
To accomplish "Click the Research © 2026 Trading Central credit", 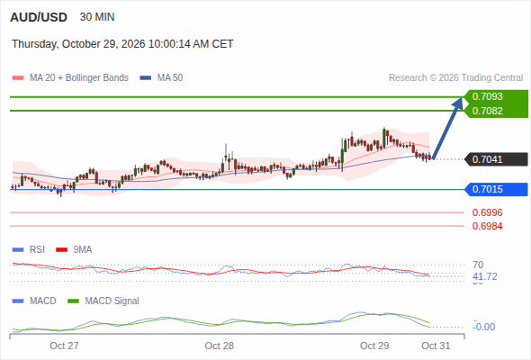I will pos(455,78).
